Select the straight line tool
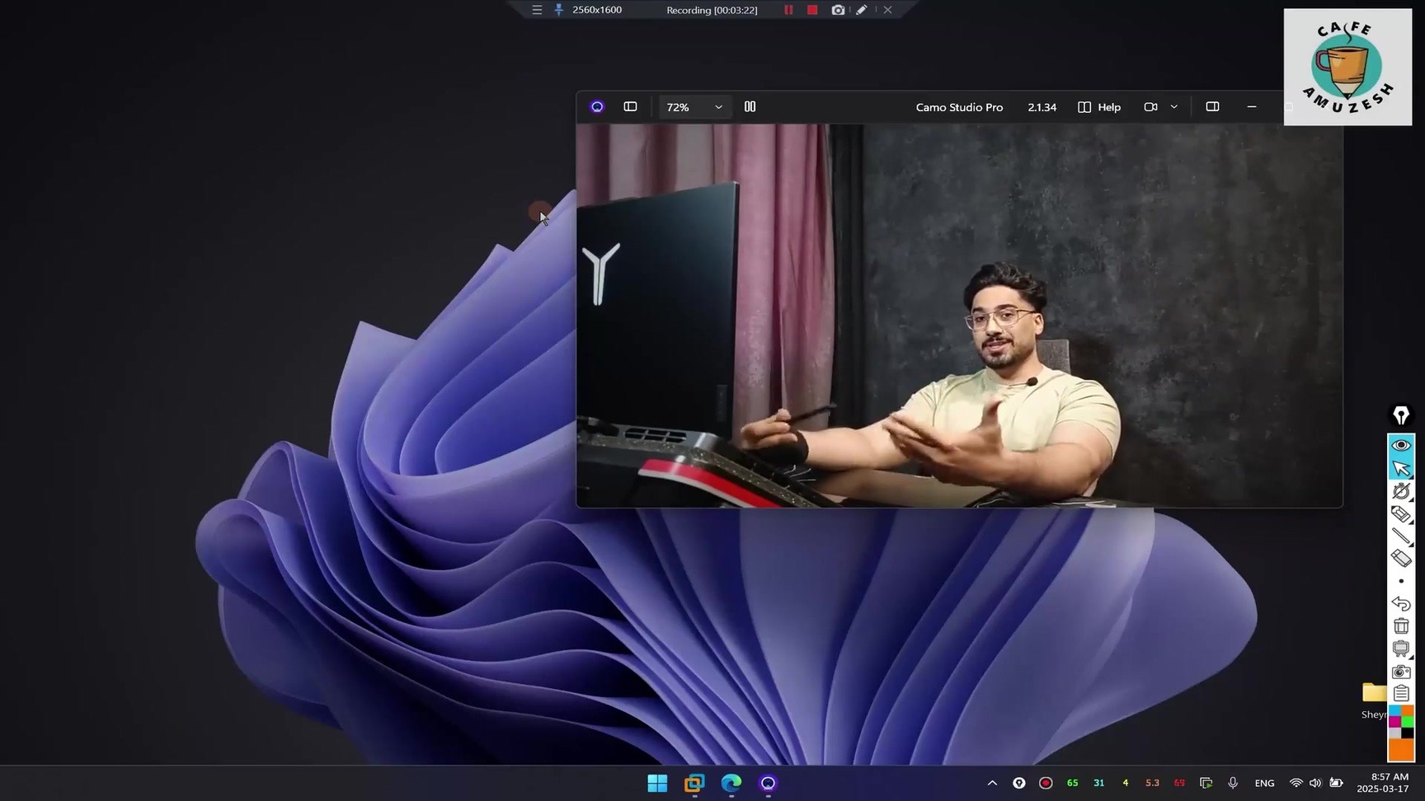The image size is (1425, 801). coord(1401,536)
